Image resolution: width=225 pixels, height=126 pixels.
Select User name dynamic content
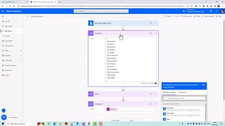point(183,109)
